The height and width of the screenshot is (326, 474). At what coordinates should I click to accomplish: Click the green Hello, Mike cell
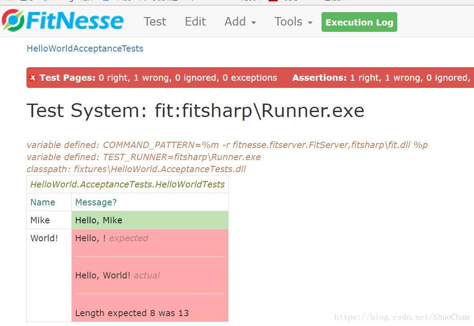(150, 220)
